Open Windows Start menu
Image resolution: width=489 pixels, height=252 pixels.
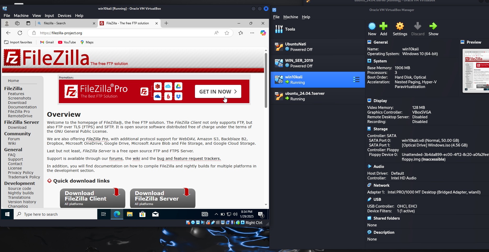(7, 214)
